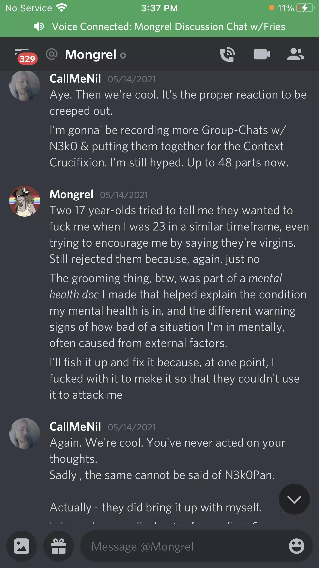Viewport: 319px width, 568px height.
Task: Tap the battery indicator in status bar
Action: coord(305,8)
